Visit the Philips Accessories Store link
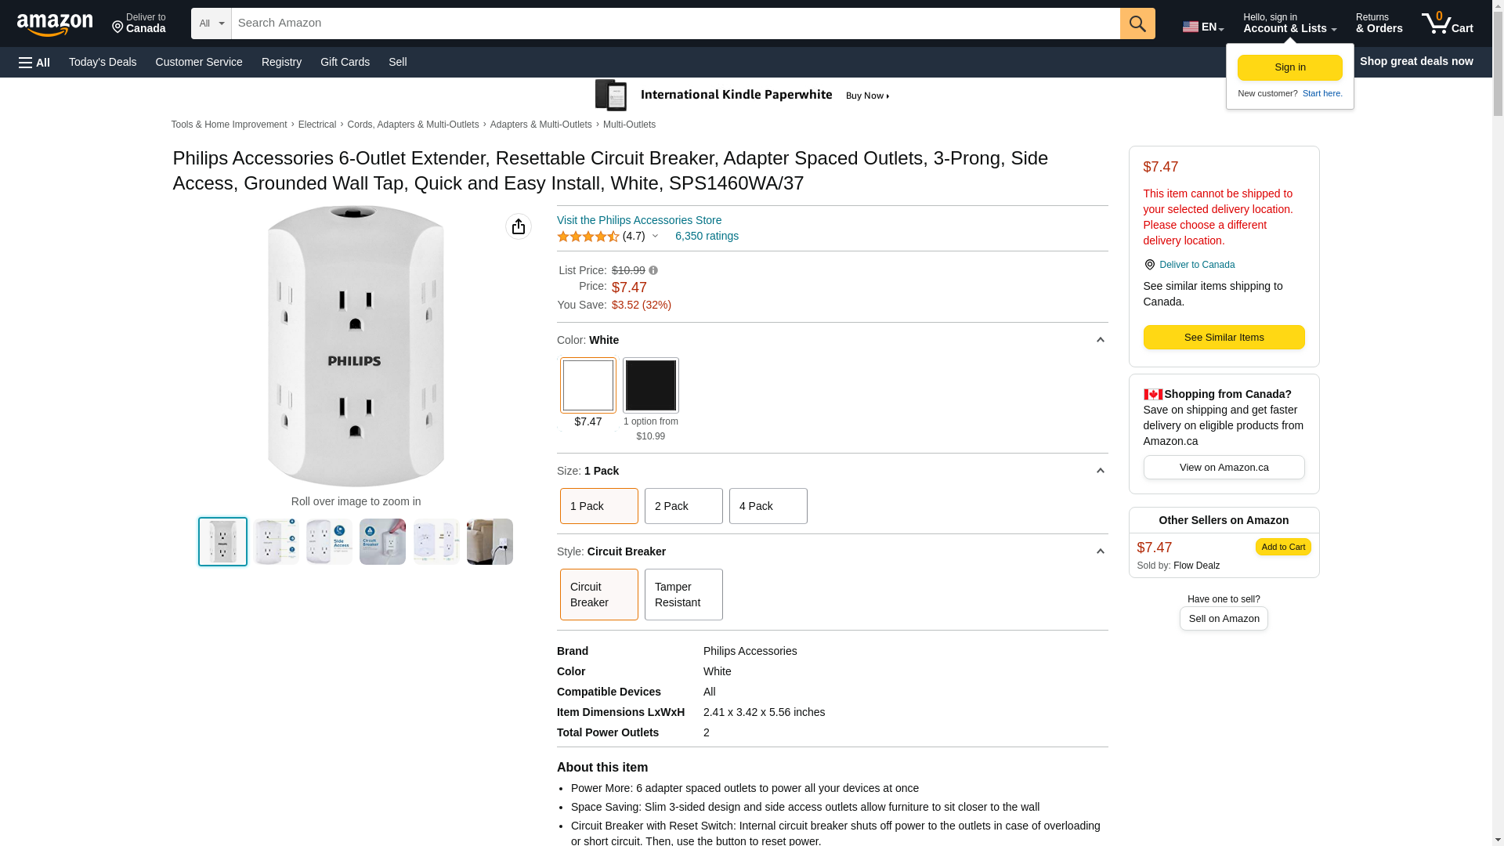1504x846 pixels. (639, 220)
